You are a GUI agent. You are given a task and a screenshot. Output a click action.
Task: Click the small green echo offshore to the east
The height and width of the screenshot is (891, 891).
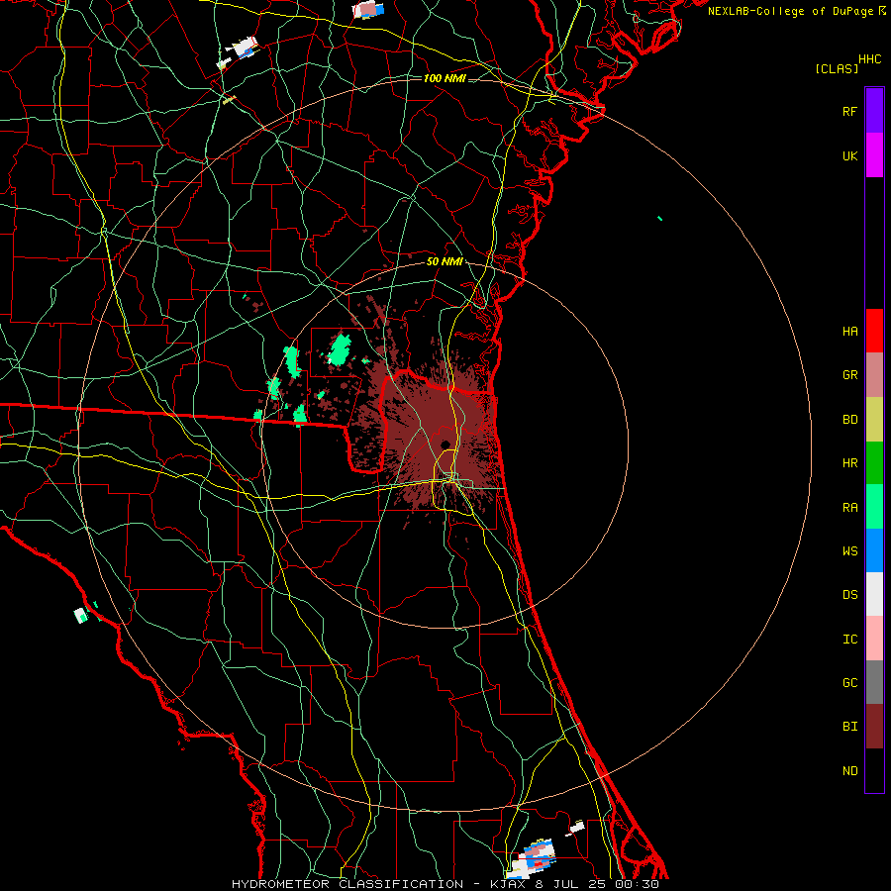(x=659, y=218)
